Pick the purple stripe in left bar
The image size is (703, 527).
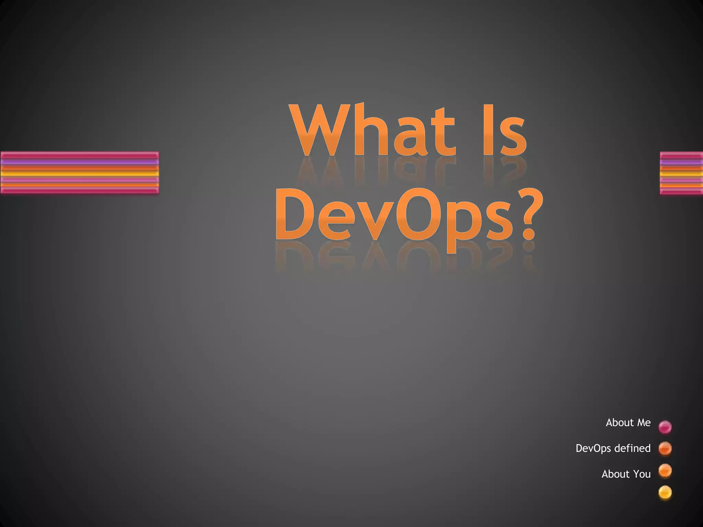pyautogui.click(x=80, y=162)
